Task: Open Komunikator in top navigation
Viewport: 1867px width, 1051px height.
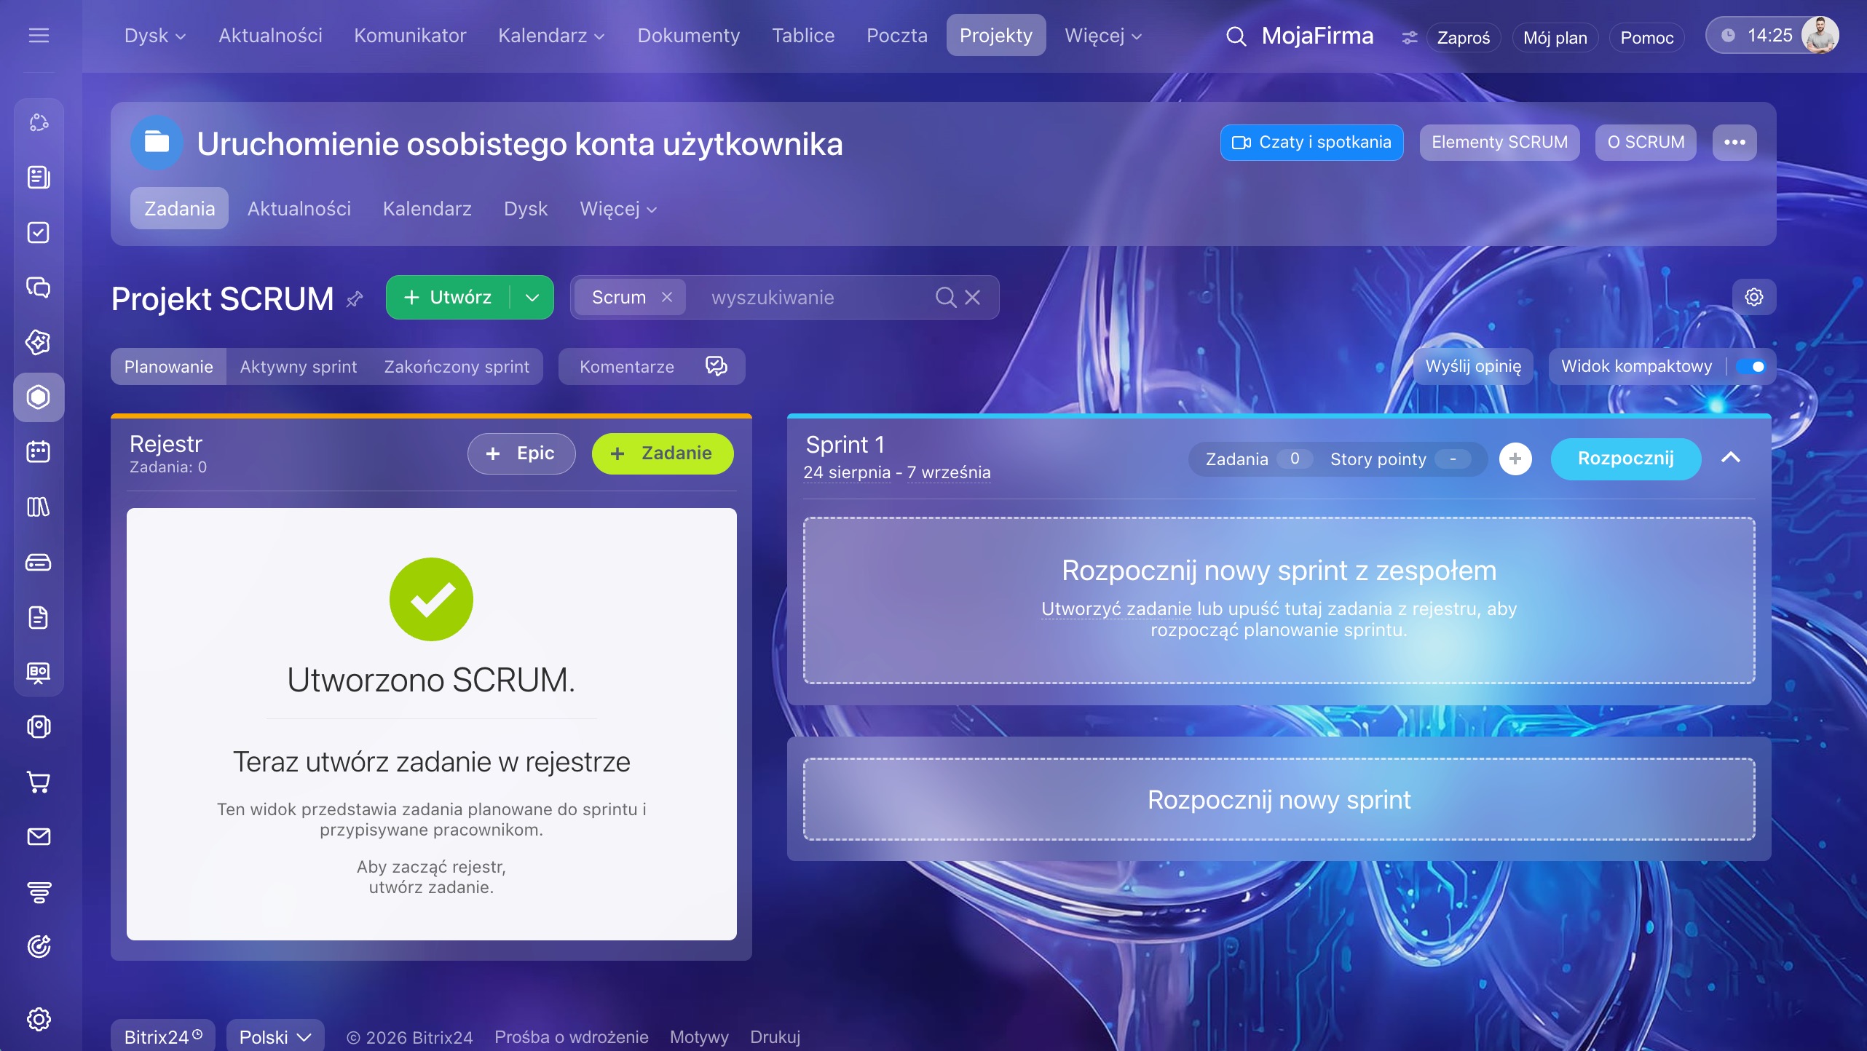Action: pos(410,35)
